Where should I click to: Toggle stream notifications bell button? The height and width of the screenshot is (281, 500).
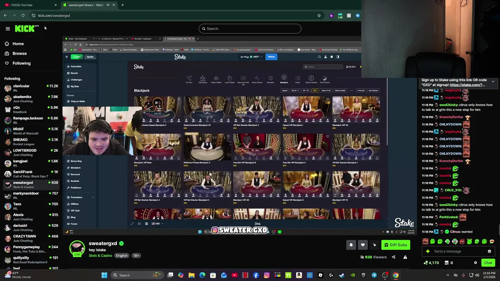tap(351, 245)
